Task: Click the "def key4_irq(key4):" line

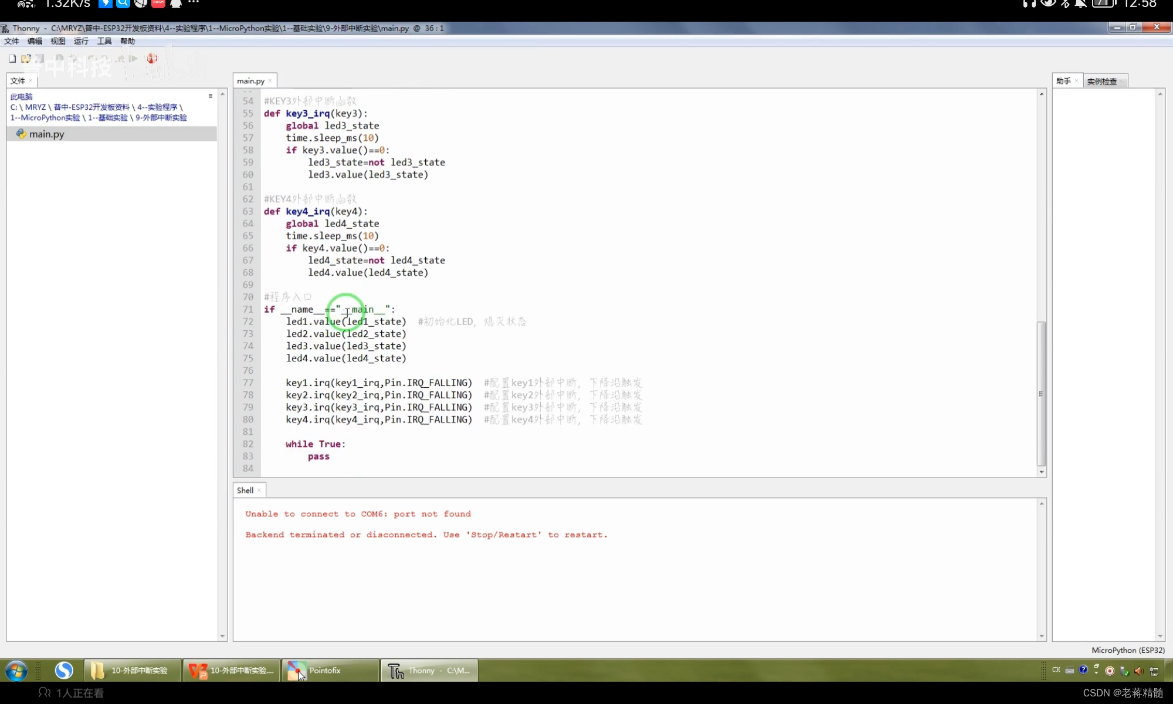Action: click(x=316, y=211)
